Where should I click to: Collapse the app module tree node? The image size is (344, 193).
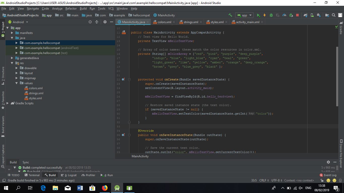point(8,28)
